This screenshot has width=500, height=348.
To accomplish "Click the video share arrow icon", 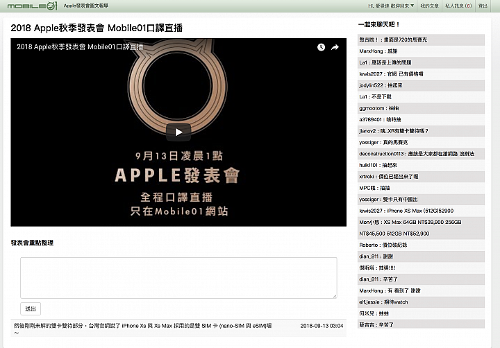I will (x=335, y=47).
